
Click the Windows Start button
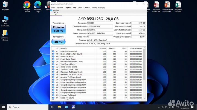pyautogui.click(x=3, y=107)
